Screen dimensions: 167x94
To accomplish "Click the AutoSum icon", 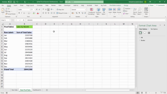I will click(x=124, y=9).
